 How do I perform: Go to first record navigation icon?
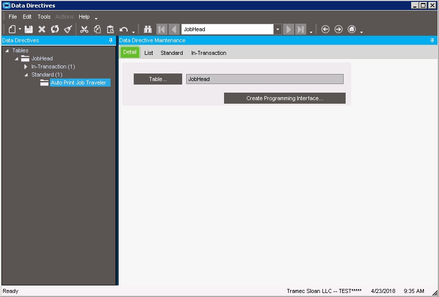click(161, 29)
